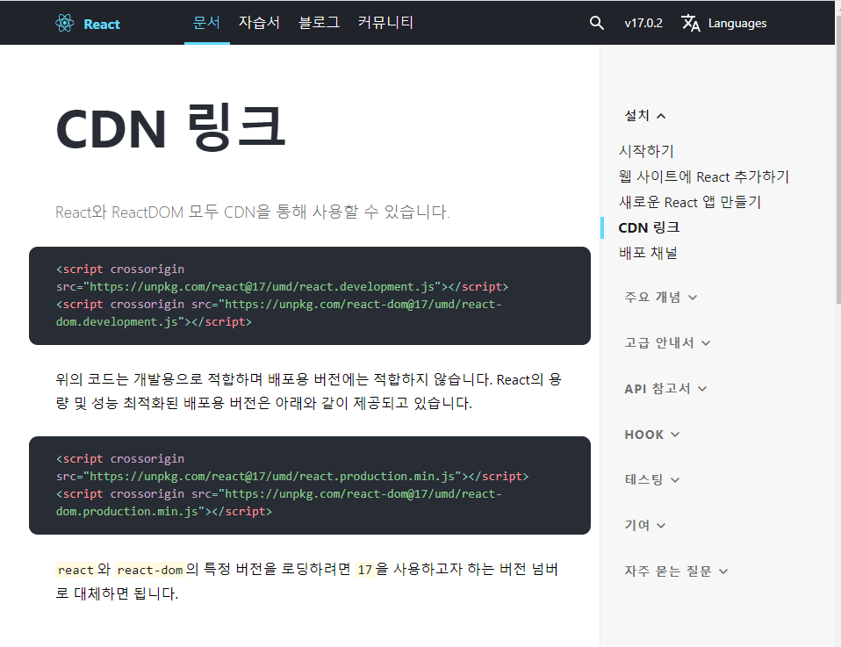Expand the HOOK section
Viewport: 841px width, 647px height.
click(x=651, y=435)
